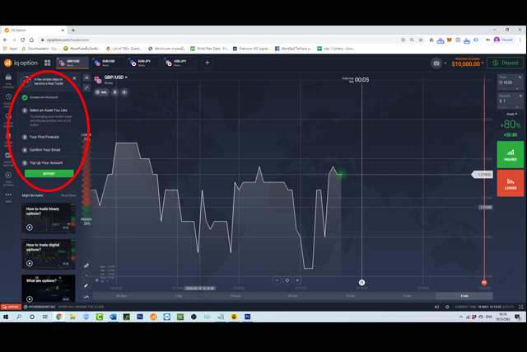Click the collapse arrows icon below the X button
Screen dimensions: 527x352
pos(86,87)
